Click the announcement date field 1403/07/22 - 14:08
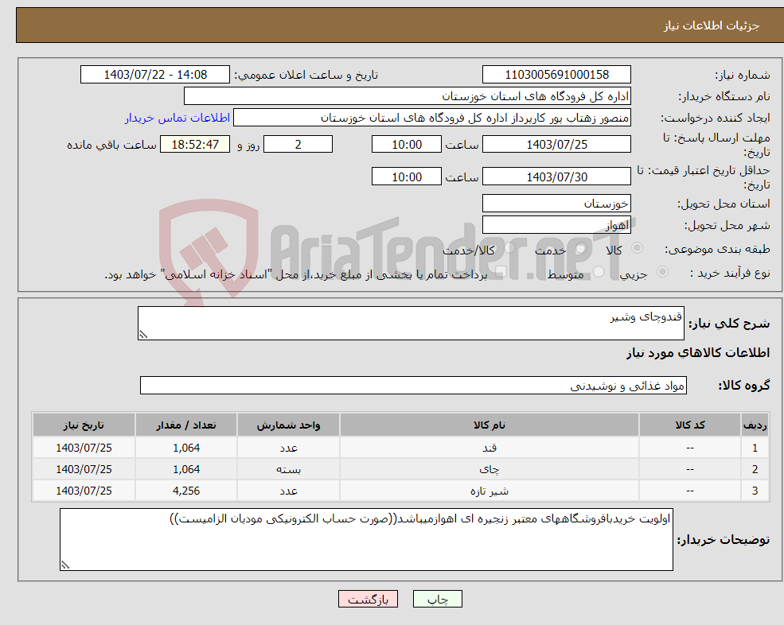This screenshot has height=625, width=784. click(155, 75)
